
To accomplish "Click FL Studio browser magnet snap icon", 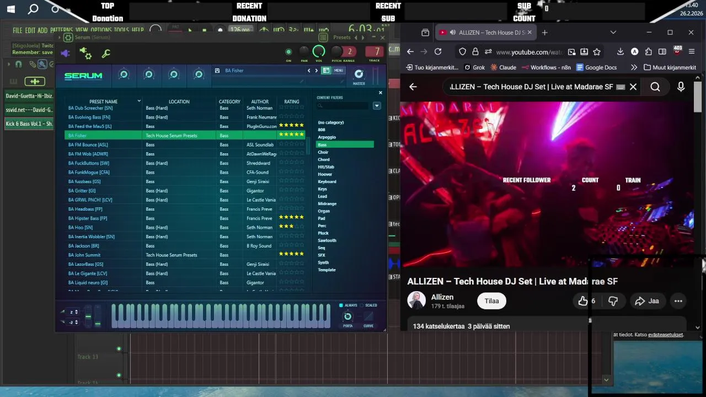I will (18, 65).
